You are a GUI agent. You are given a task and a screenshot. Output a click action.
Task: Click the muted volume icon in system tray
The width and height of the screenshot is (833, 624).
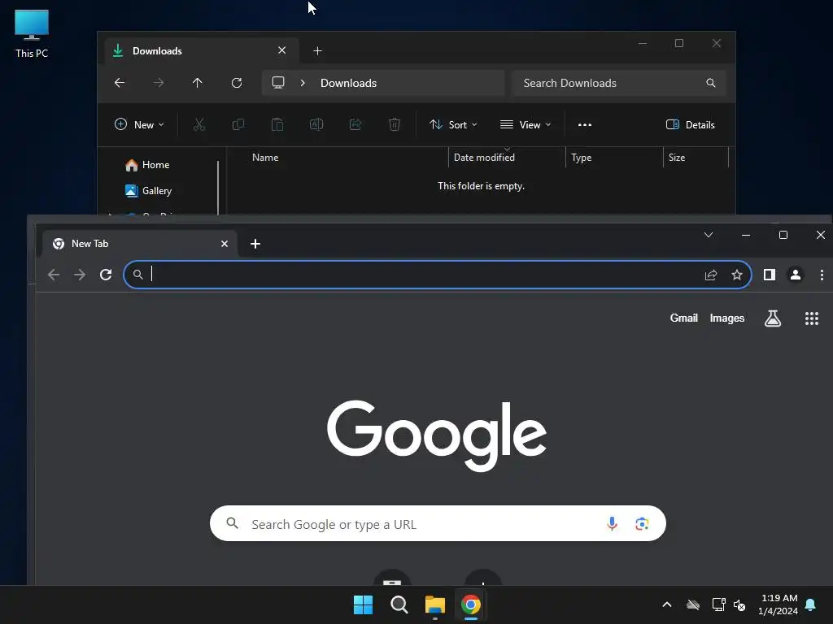click(739, 604)
